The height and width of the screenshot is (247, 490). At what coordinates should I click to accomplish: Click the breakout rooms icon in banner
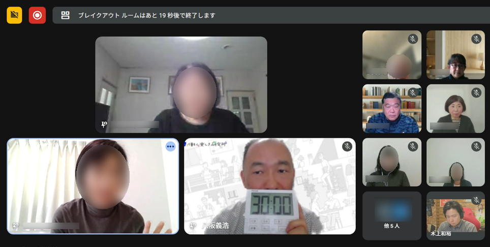point(66,15)
